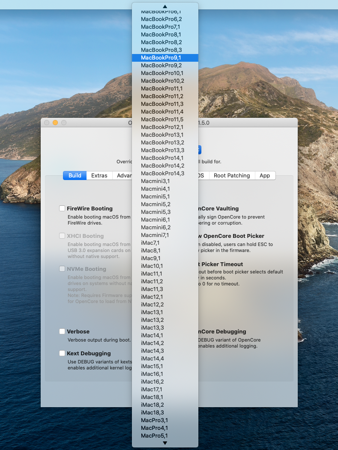Choose iMac14,2 model
The image size is (338, 450).
tap(165, 343)
